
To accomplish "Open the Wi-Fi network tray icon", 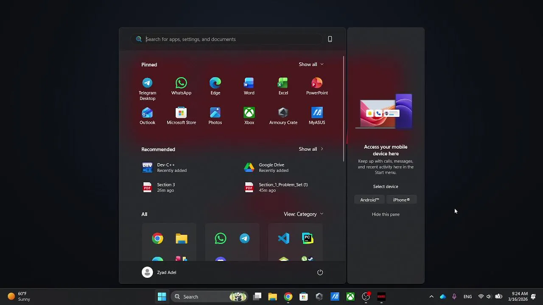I will (481, 297).
